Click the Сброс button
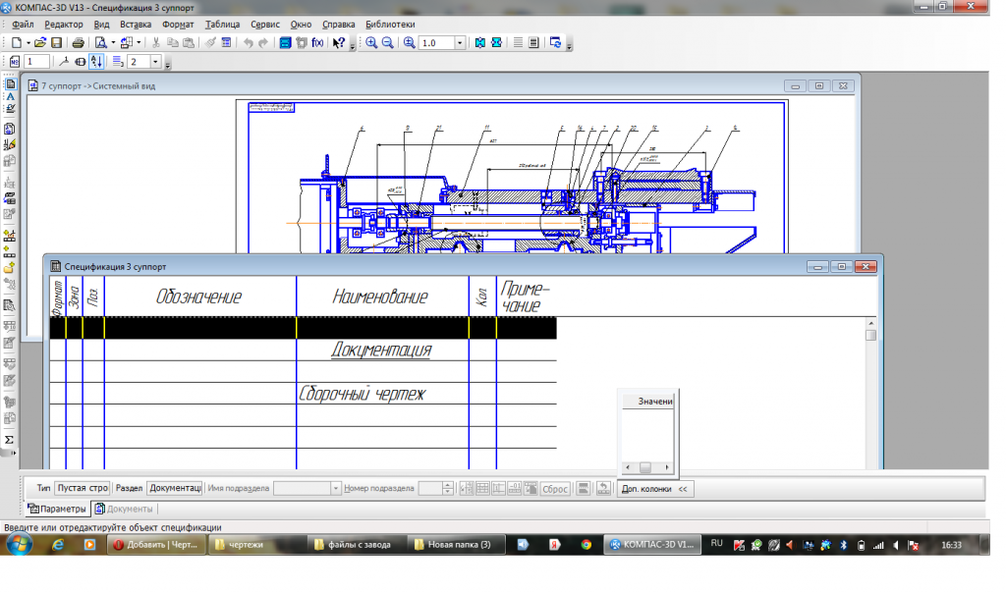 point(555,489)
